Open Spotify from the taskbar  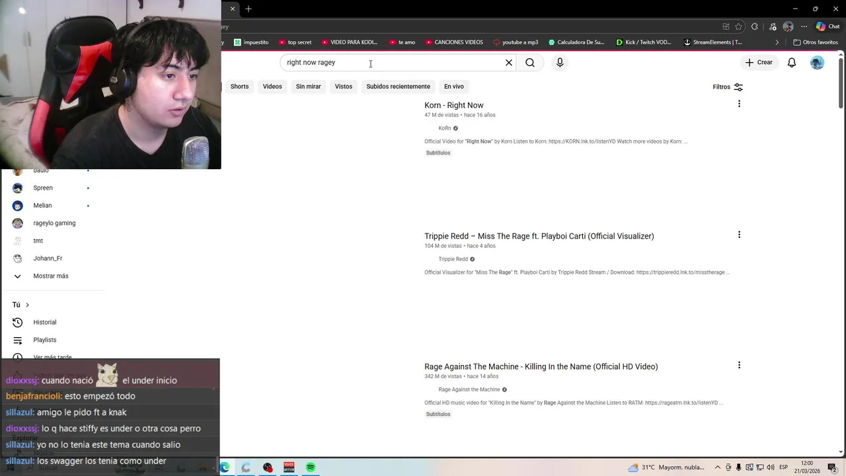coord(311,467)
